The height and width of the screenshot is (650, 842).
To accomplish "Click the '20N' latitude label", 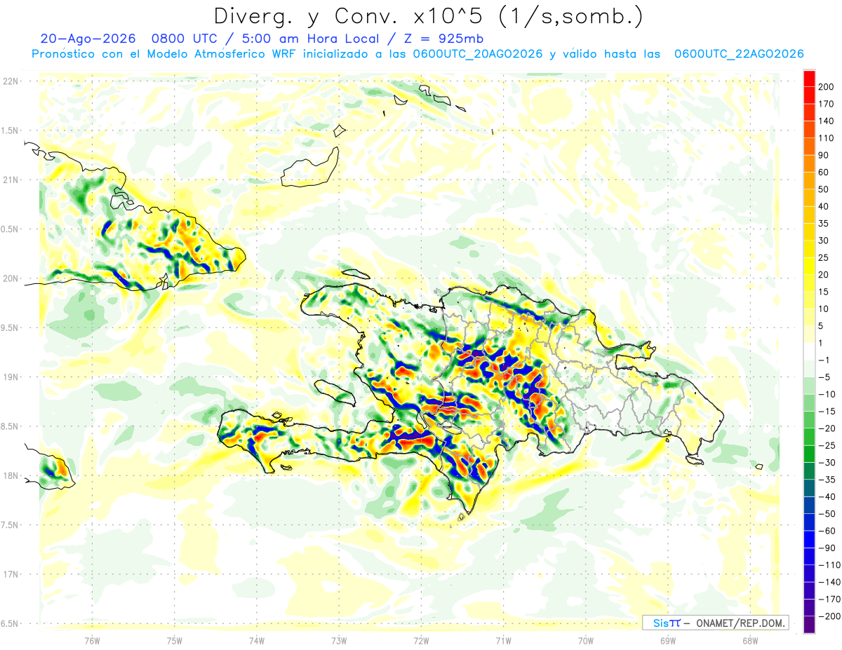I will point(10,278).
